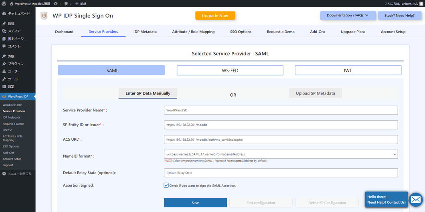Open the Request a Demo tab

click(281, 32)
